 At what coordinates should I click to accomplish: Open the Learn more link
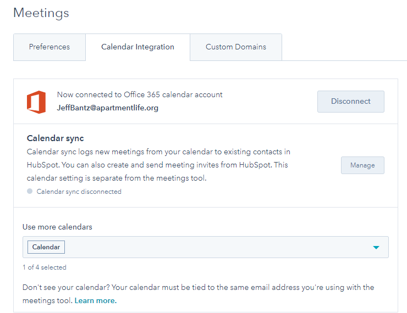(x=96, y=300)
